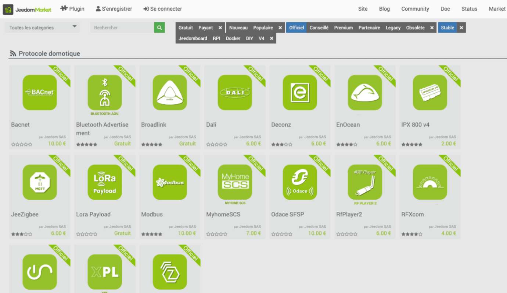
Task: Toggle the Stable version filter
Action: [x=447, y=28]
